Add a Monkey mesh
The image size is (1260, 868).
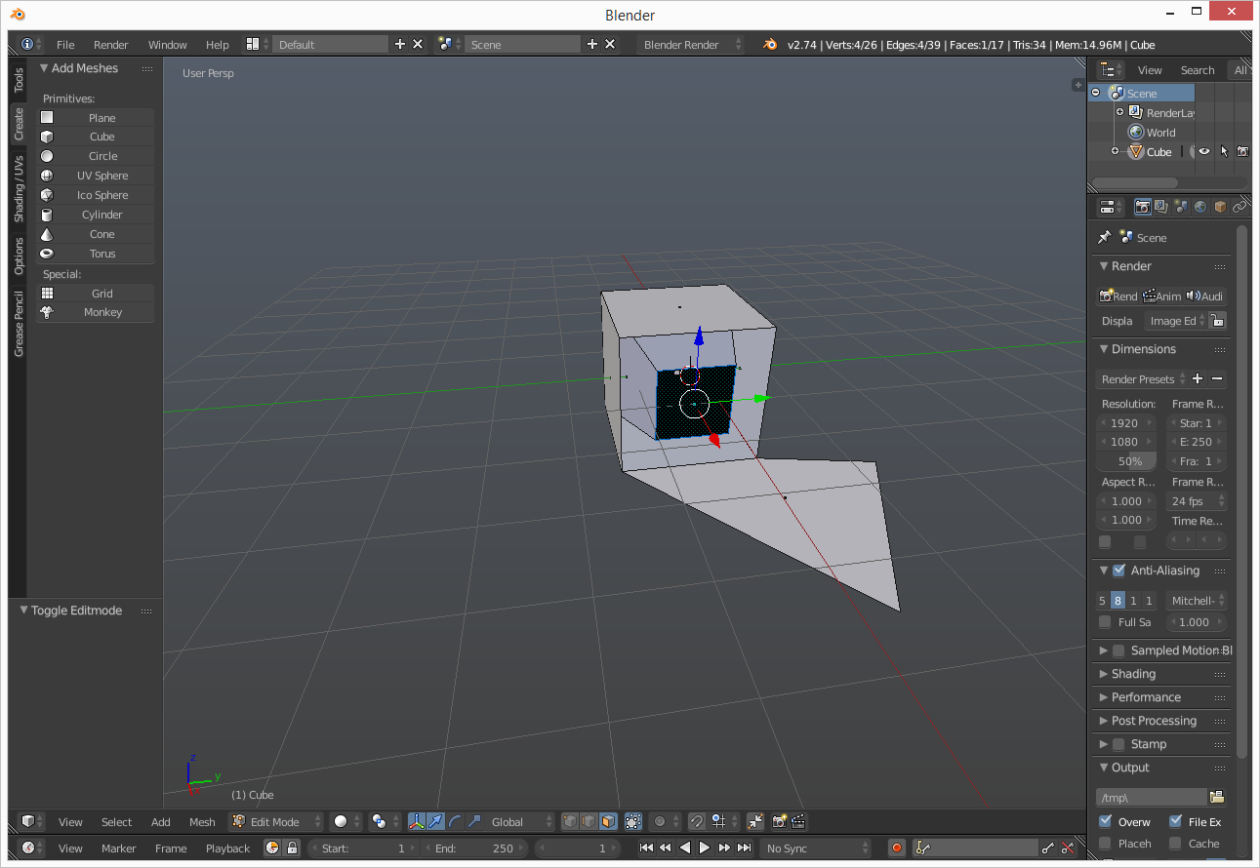click(x=97, y=312)
